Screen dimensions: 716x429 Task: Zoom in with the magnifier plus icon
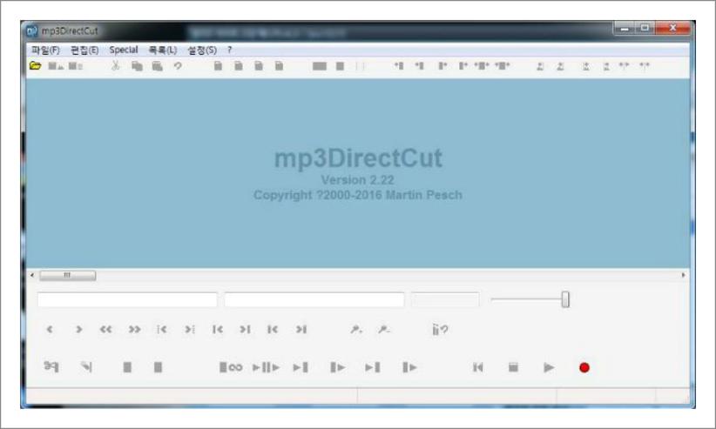[x=355, y=329]
